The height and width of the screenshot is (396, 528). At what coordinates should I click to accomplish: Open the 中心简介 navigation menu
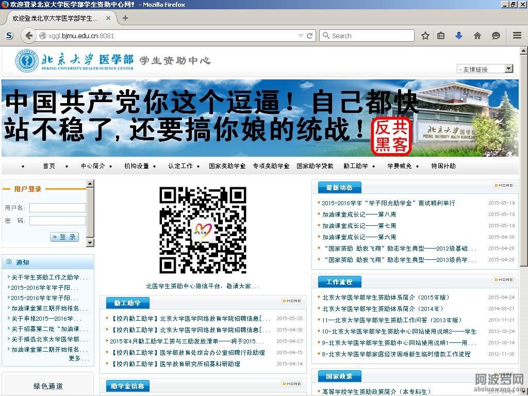(x=93, y=166)
